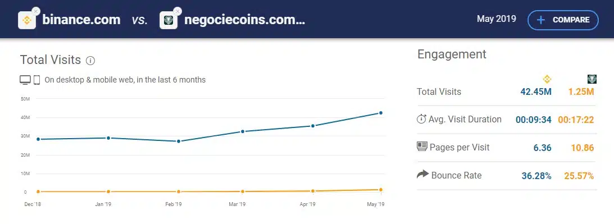Click the May '19 orange data point
The image size is (614, 224).
click(381, 190)
